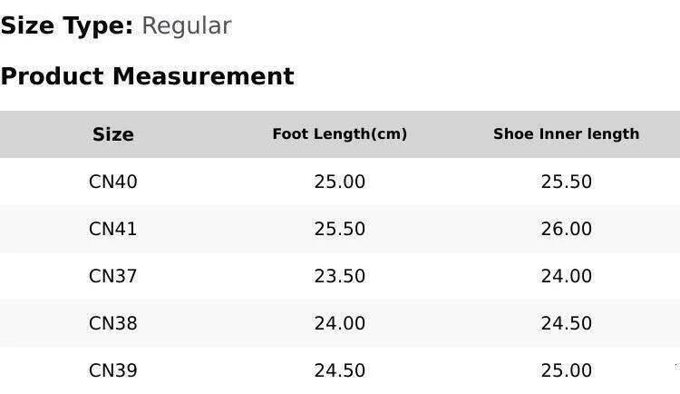This screenshot has height=394, width=680.
Task: Select the CN40 size cell
Action: [x=113, y=182]
